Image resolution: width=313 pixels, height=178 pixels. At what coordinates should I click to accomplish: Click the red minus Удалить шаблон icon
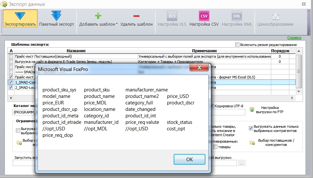point(136,16)
